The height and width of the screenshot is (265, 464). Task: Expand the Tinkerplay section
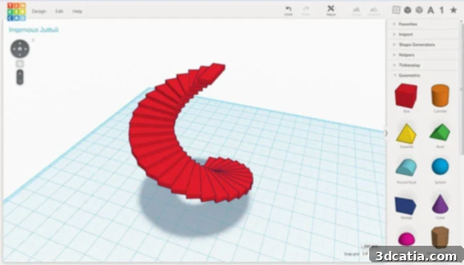coord(423,65)
